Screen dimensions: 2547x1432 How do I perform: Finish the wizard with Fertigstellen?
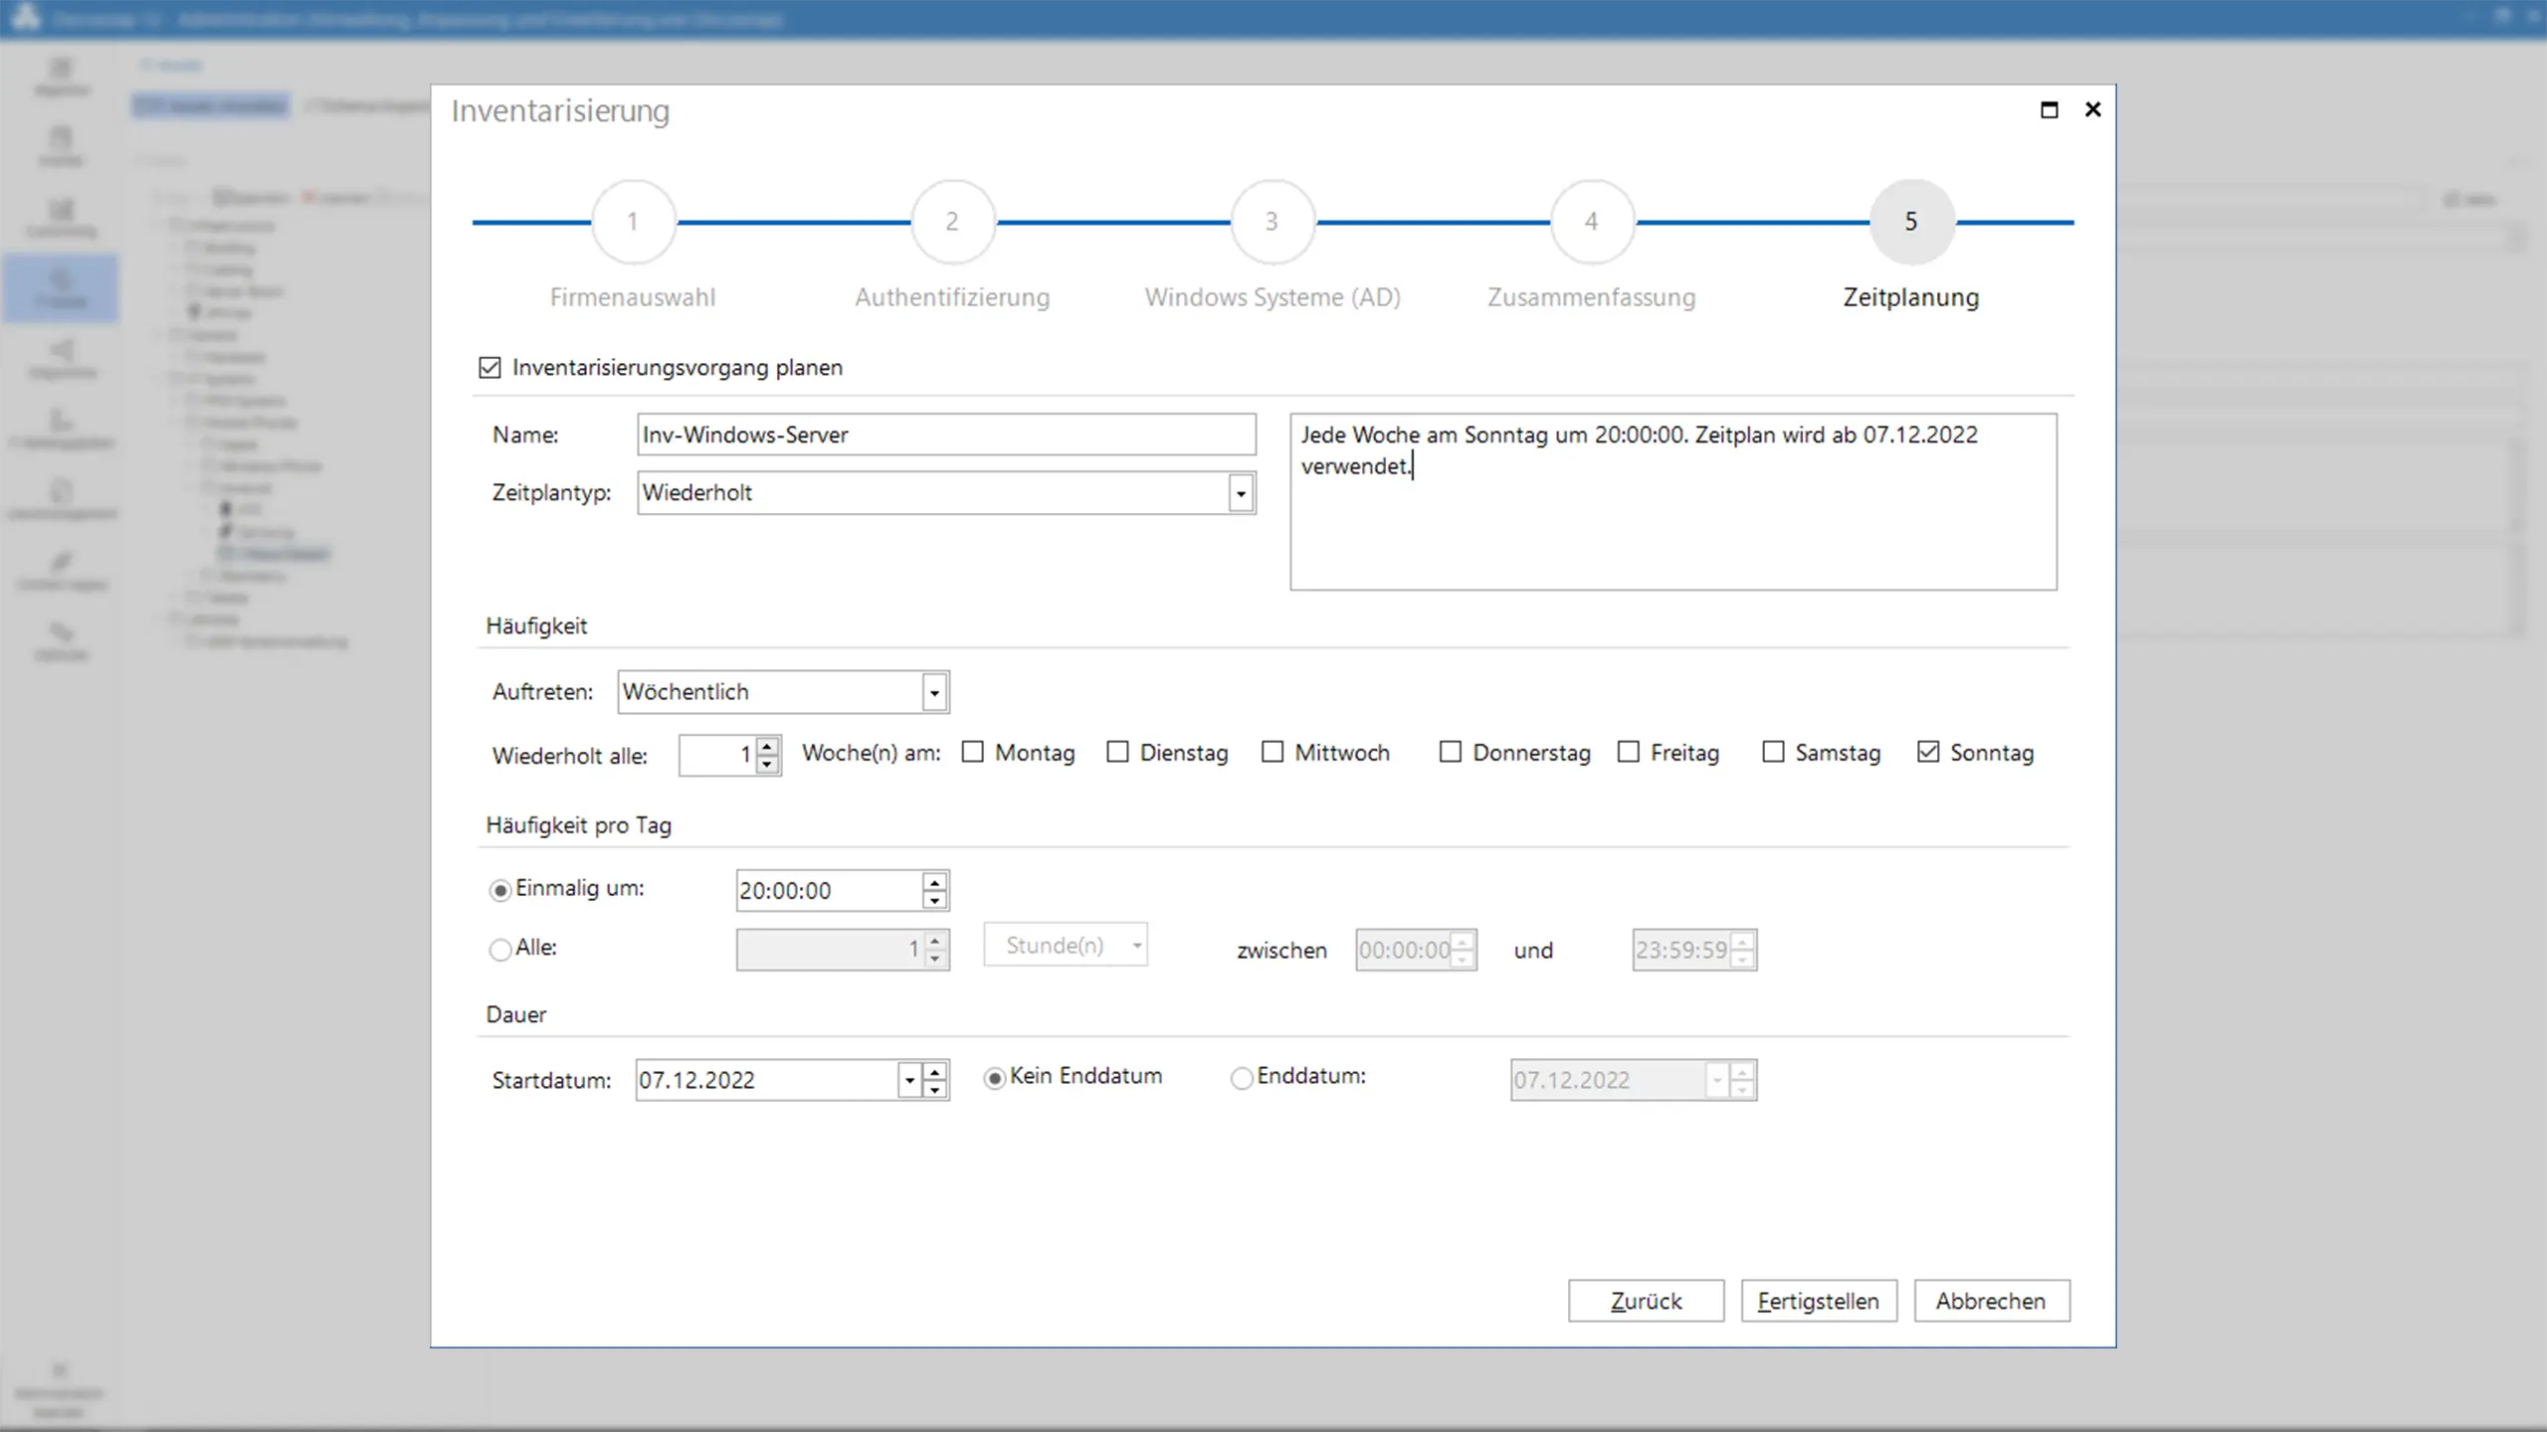tap(1819, 1301)
